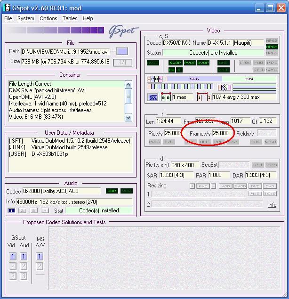Click the I470 colorimetry indicator

tap(272, 63)
